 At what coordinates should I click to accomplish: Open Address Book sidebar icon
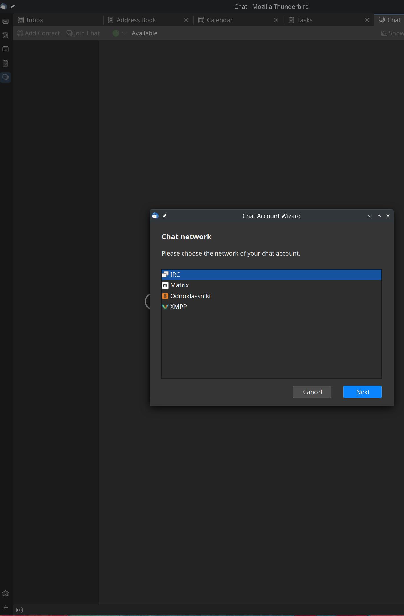pyautogui.click(x=5, y=35)
